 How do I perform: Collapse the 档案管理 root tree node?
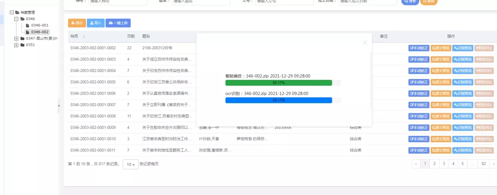[11, 13]
